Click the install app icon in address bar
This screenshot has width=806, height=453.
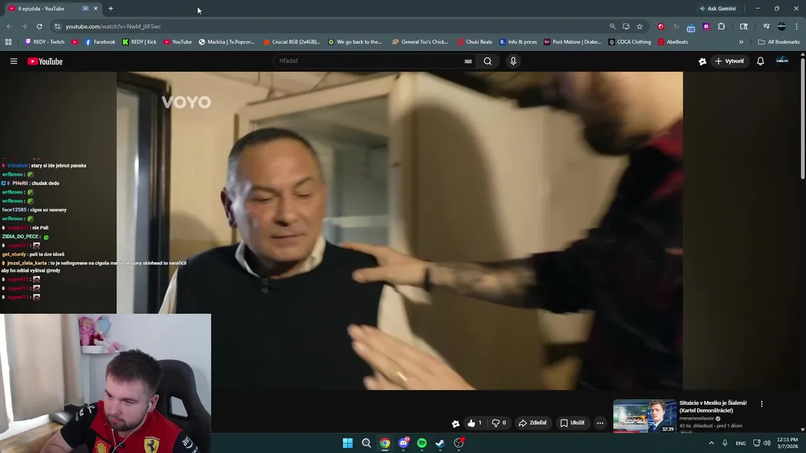point(626,26)
